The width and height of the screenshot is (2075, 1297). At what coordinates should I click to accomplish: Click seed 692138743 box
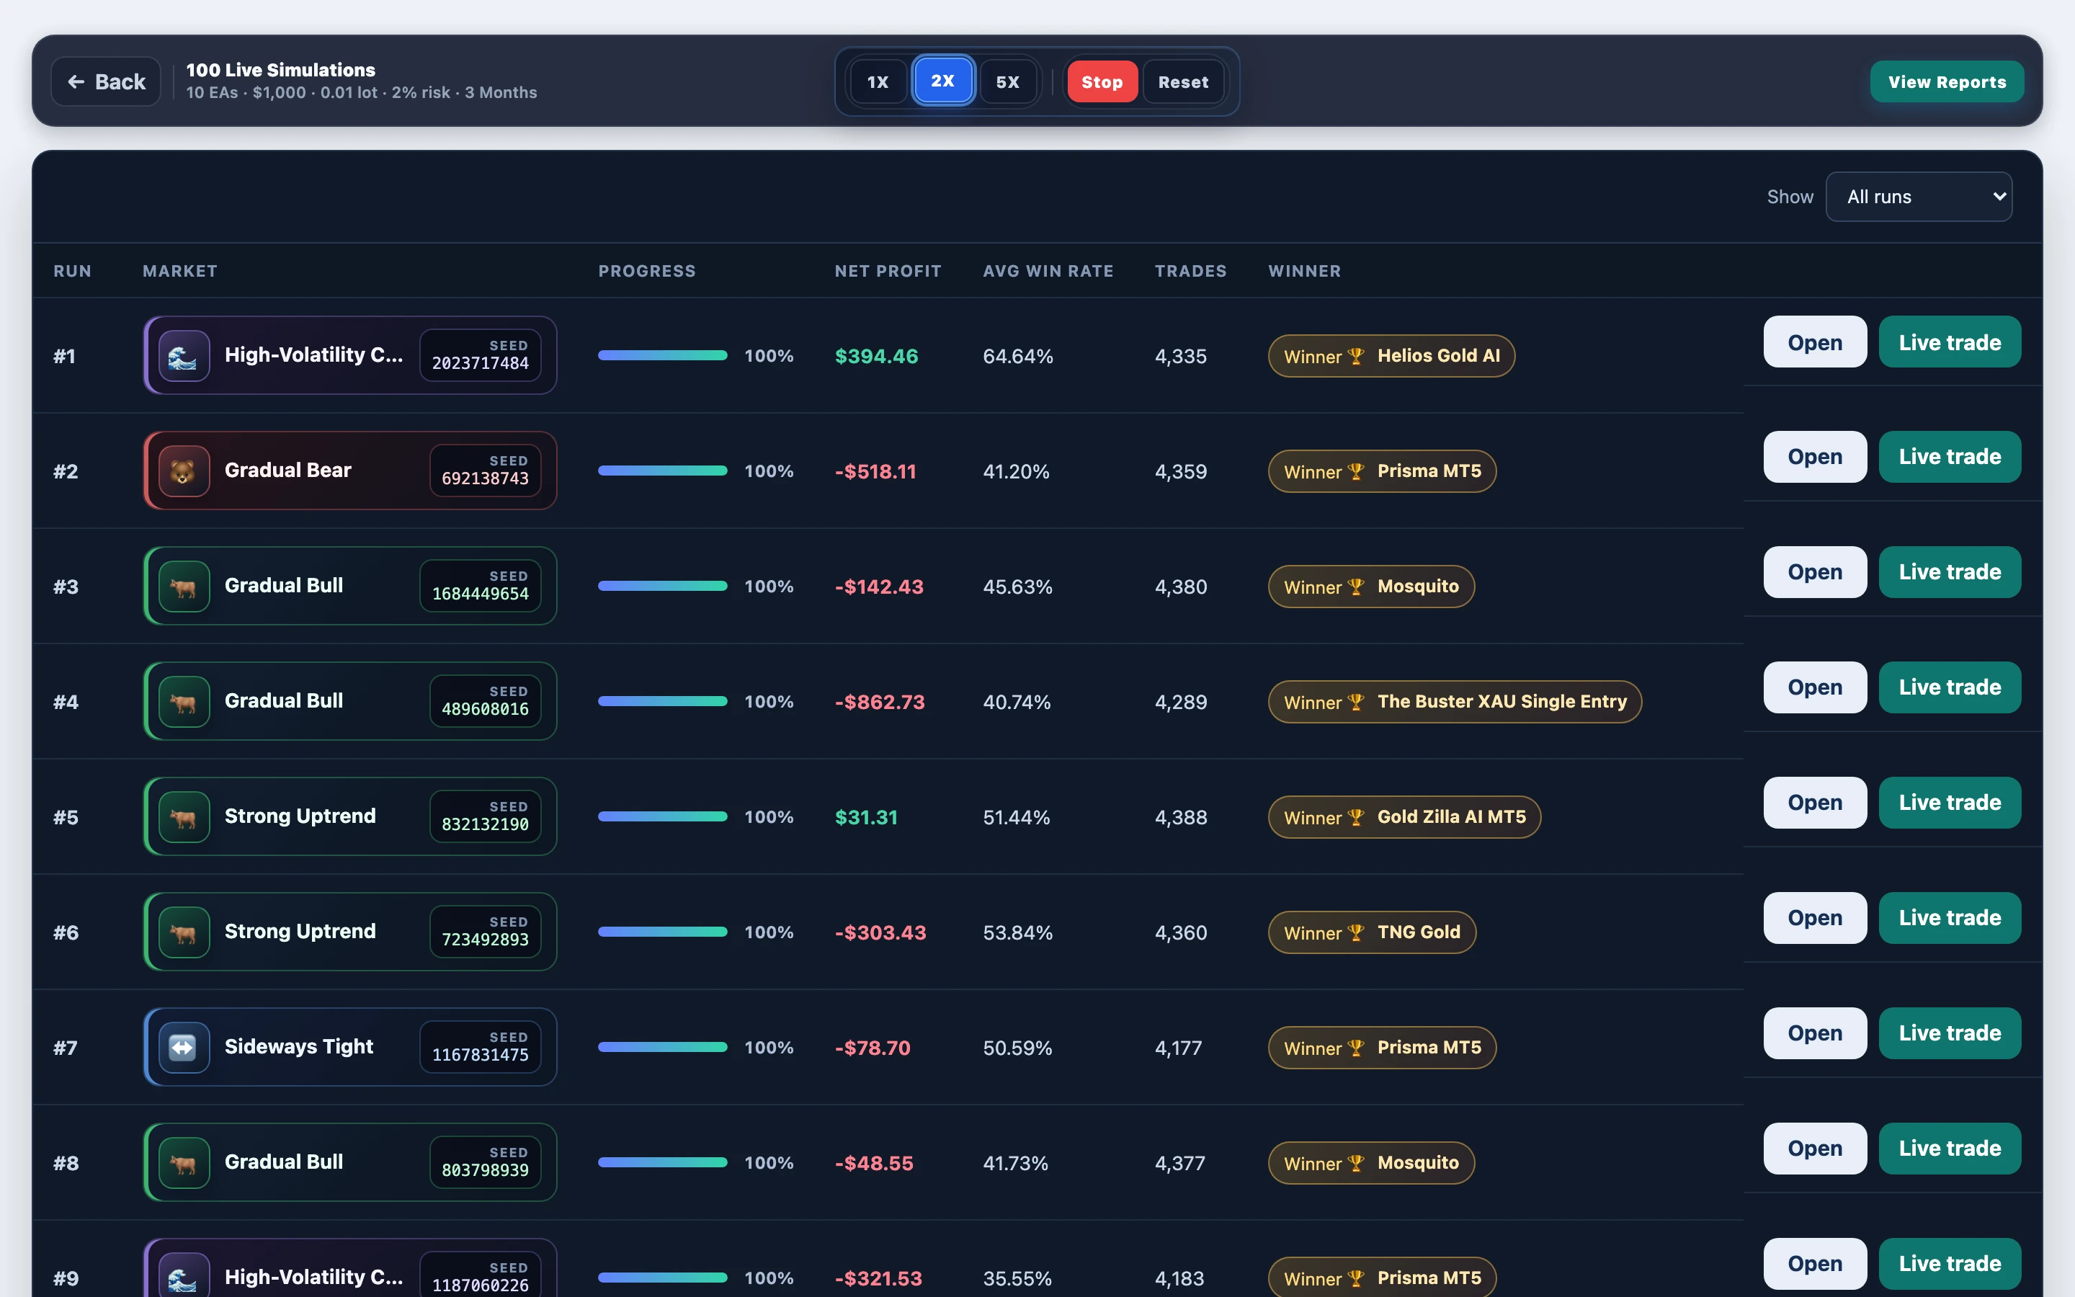point(486,470)
